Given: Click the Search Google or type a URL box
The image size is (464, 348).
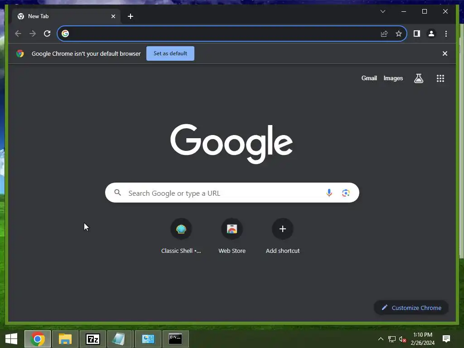Looking at the screenshot, I should pos(232,193).
